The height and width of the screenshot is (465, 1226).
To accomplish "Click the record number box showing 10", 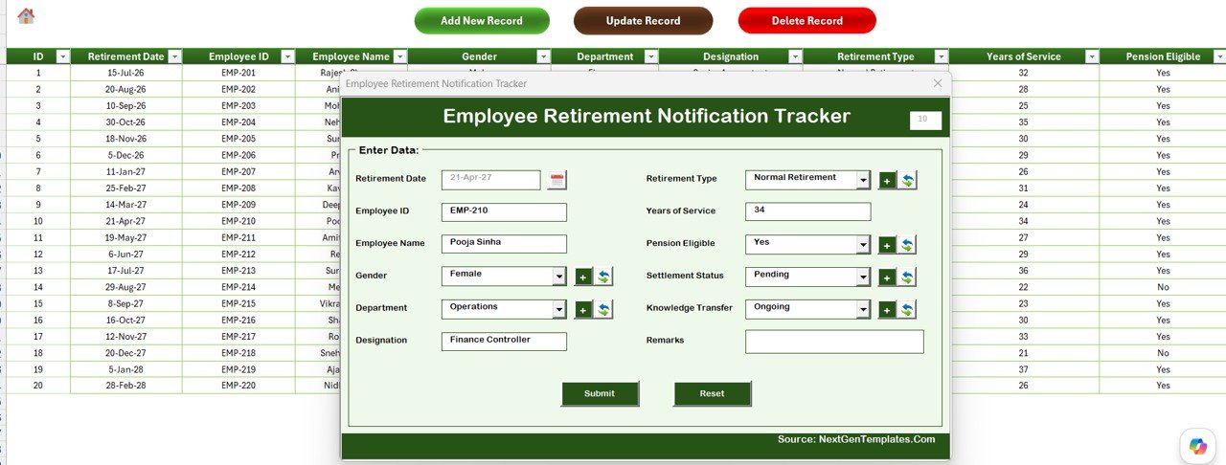I will coord(925,121).
